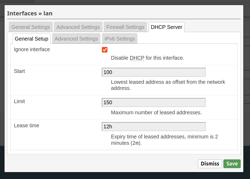This screenshot has width=250, height=179.
Task: Uncheck the orange Ignore interface box
Action: tap(105, 50)
